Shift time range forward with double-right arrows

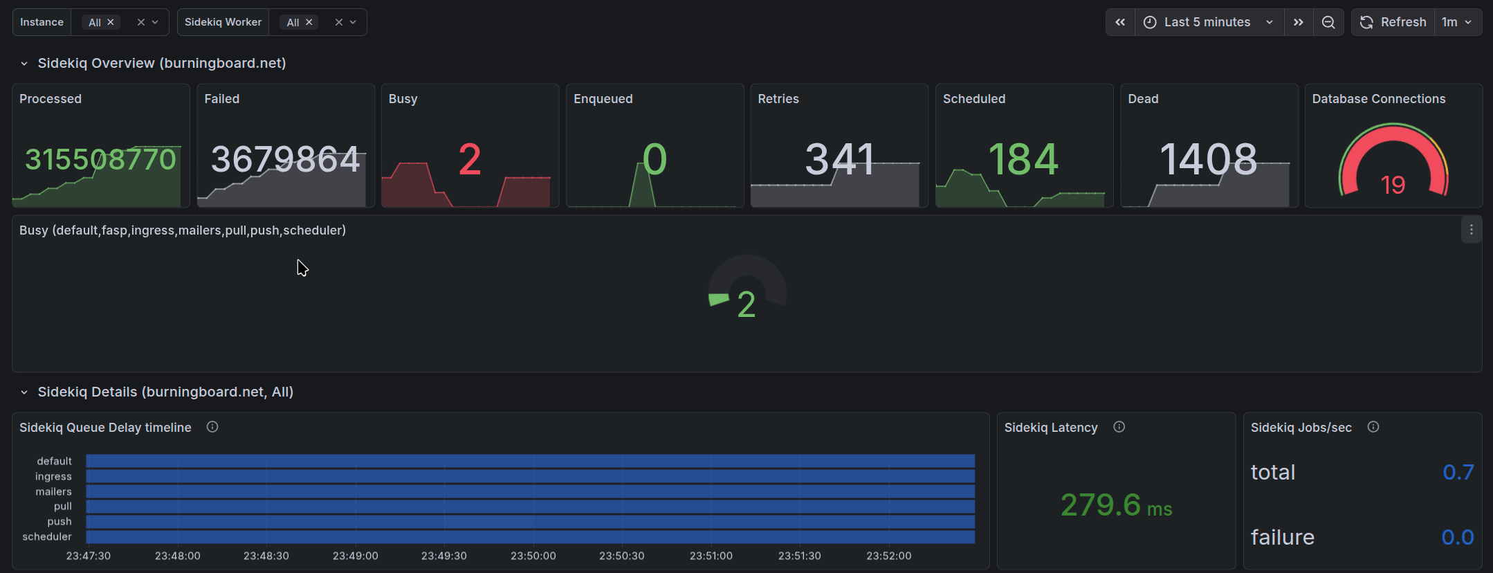pyautogui.click(x=1299, y=22)
